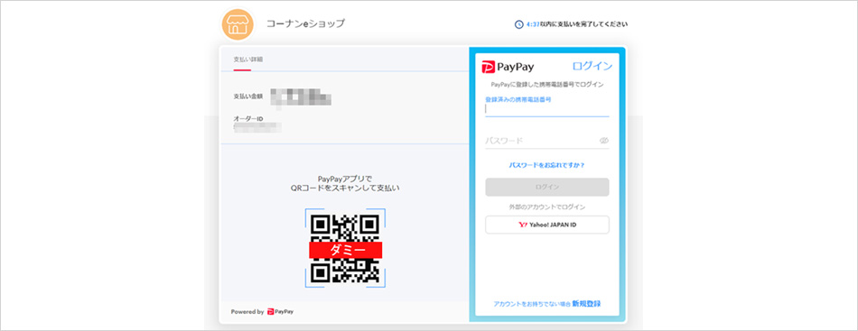858x331 pixels.
Task: Click the オーダーID value
Action: 257,128
